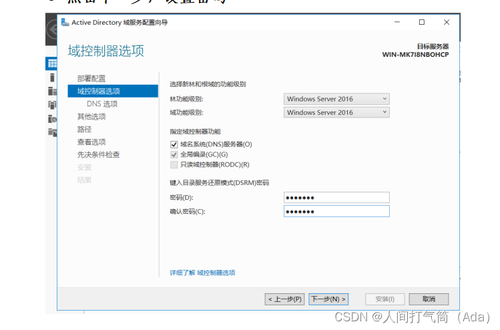Open 详细了解 域控制器选项 link

point(202,273)
